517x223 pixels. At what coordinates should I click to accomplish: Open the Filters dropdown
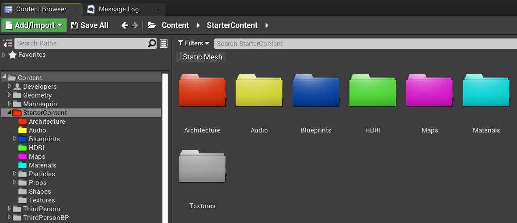point(193,43)
